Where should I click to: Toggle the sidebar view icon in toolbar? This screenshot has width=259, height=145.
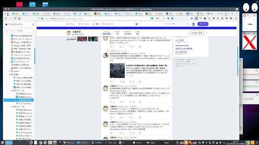[x=196, y=19]
